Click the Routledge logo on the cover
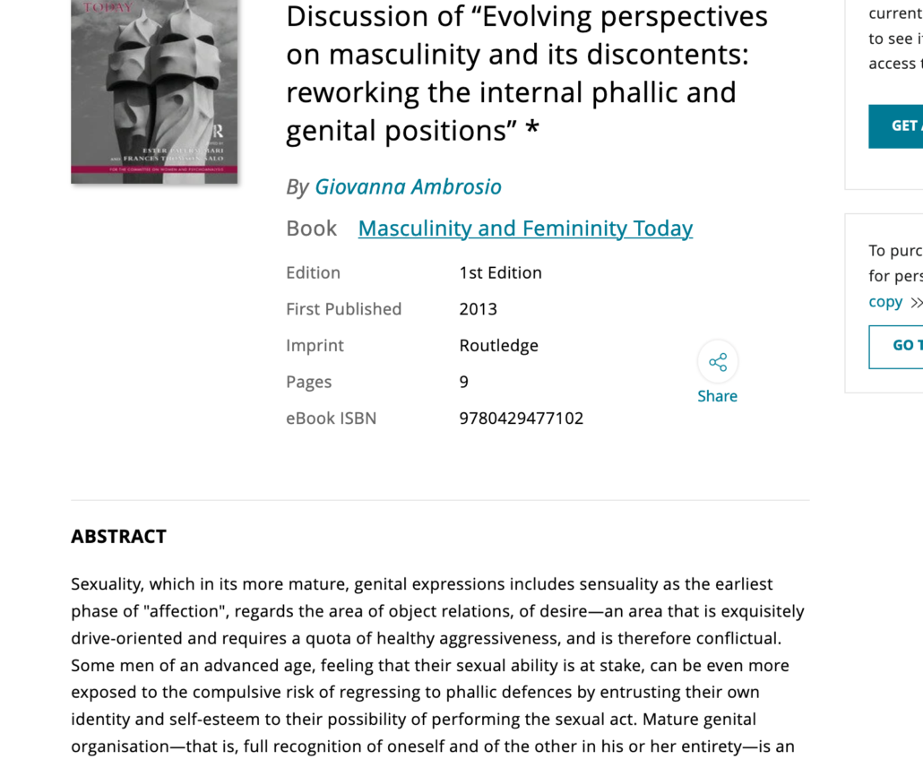Viewport: 923px width, 759px height. pos(218,131)
